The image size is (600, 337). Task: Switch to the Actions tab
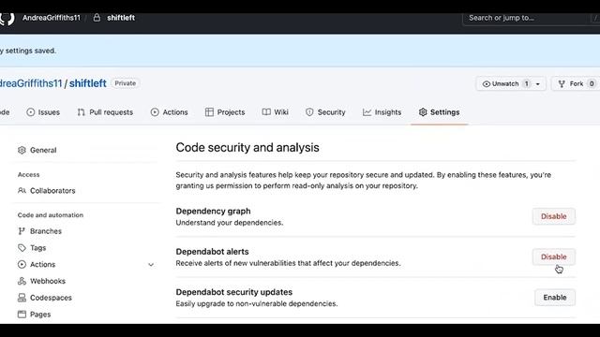pos(169,112)
